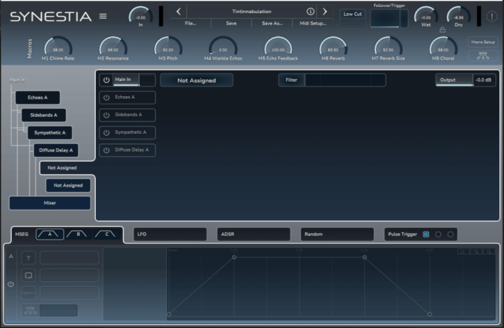Toggle the Wet/Dry lock icon

[x=443, y=30]
